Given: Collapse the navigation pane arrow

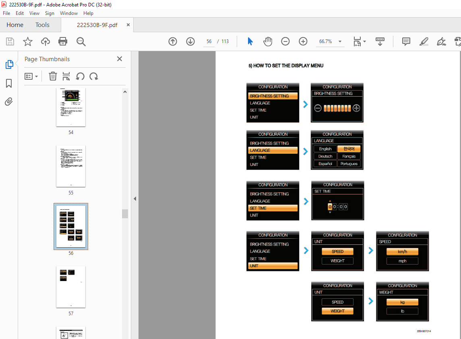Looking at the screenshot, I should tap(134, 199).
